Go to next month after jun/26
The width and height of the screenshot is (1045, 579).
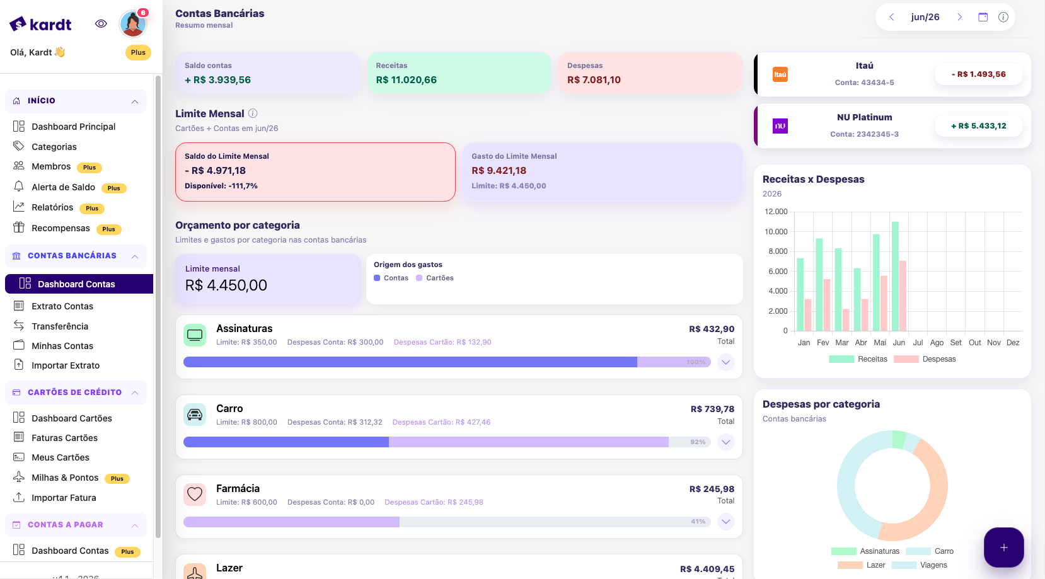click(x=960, y=17)
